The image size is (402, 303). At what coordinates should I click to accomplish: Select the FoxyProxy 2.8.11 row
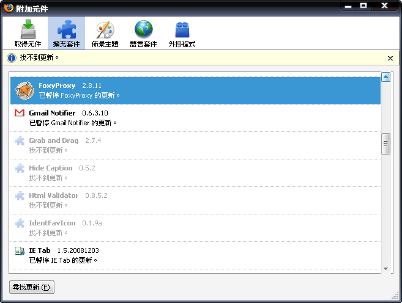pyautogui.click(x=195, y=90)
